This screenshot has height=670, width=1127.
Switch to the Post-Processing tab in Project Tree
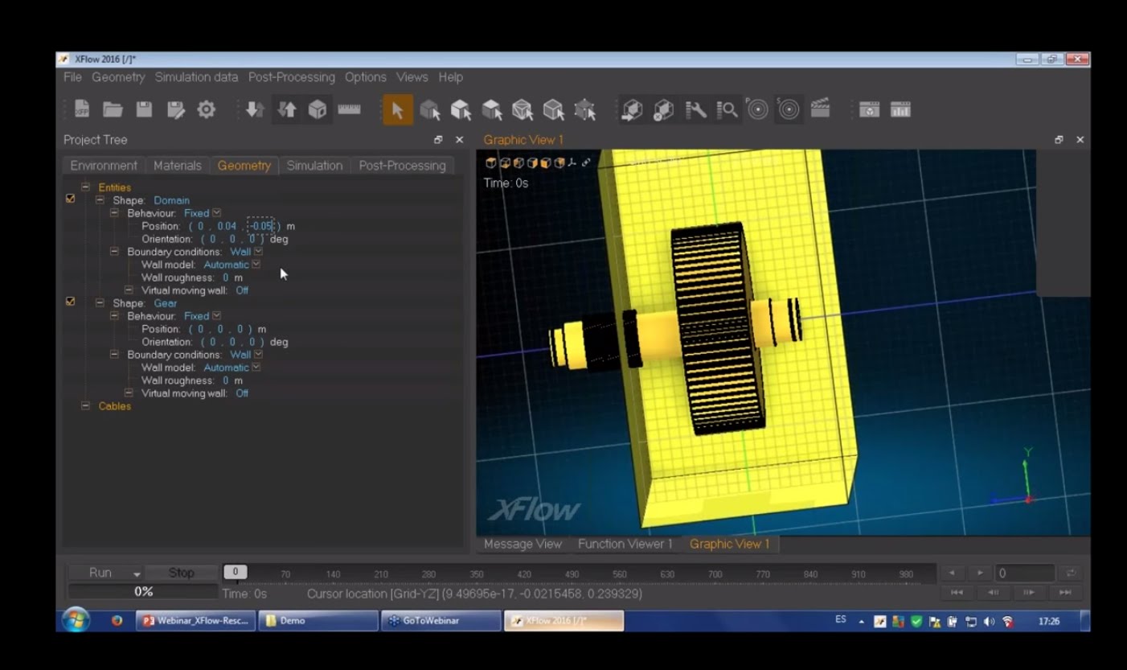[402, 166]
